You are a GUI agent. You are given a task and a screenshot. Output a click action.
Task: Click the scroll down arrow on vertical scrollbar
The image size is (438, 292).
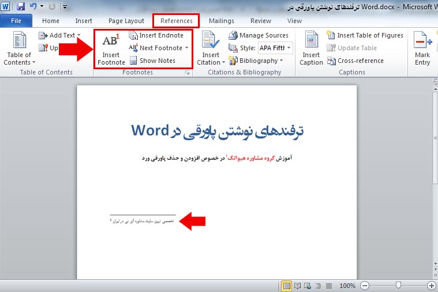coord(436,264)
